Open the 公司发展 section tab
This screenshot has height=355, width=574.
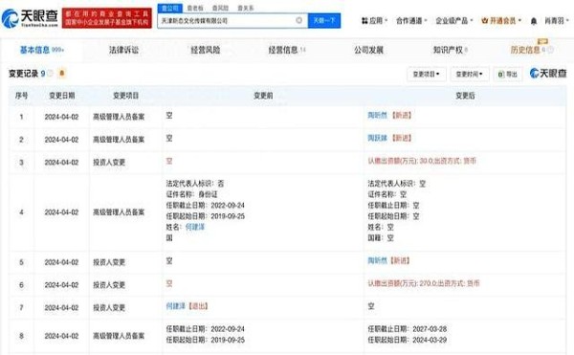tap(368, 50)
